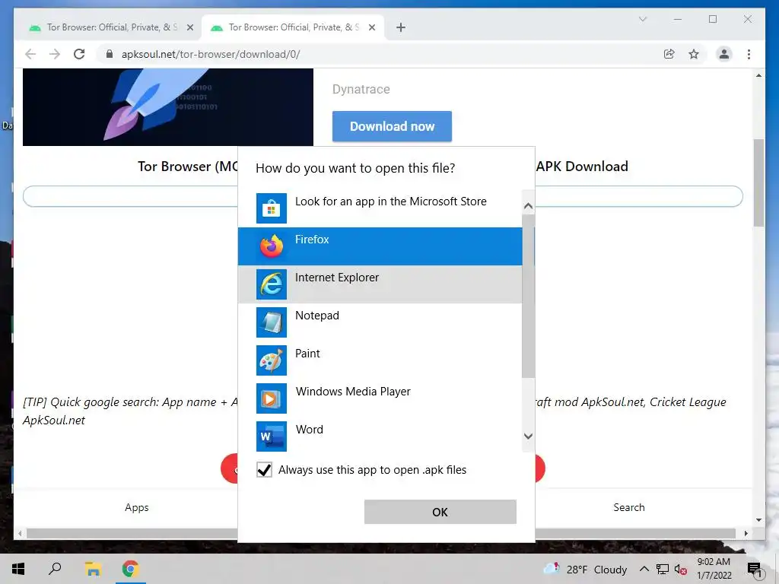Open network status tray icon
Image resolution: width=779 pixels, height=584 pixels.
(x=663, y=570)
